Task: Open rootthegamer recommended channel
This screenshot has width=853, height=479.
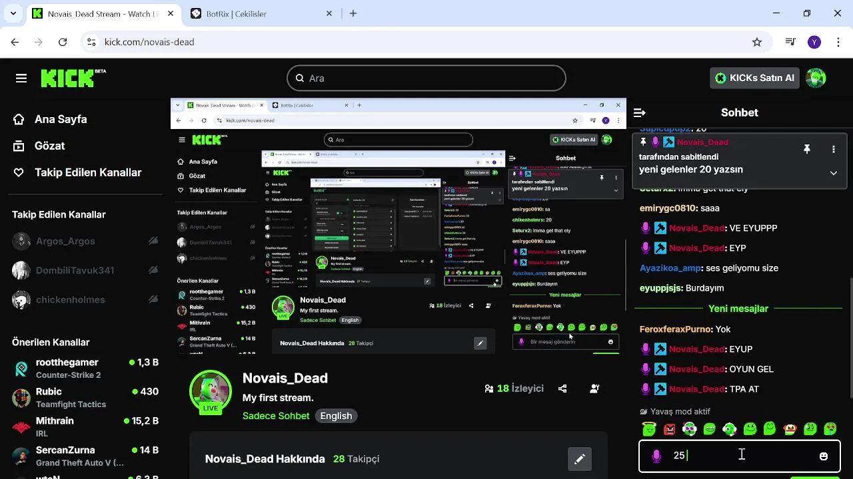Action: (x=85, y=369)
